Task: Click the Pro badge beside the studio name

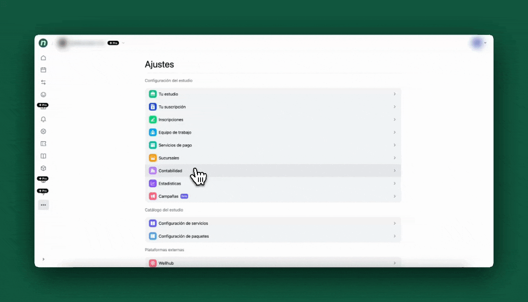Action: (113, 43)
